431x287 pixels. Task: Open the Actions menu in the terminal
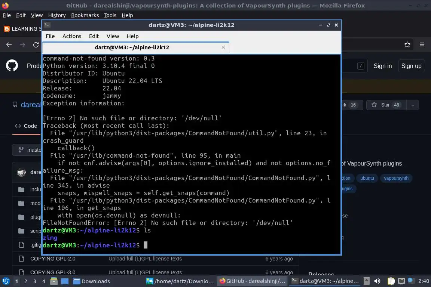[x=72, y=36]
